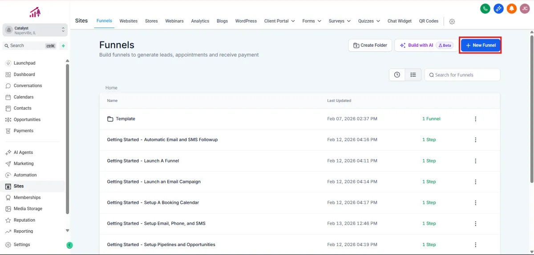Open Getting Started - Setup A Booking Calendar
The height and width of the screenshot is (255, 534).
coord(153,202)
